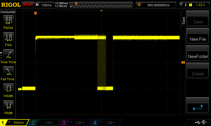211x126 pixels.
Task: Click the waveform memory overview bar
Action: pos(101,5)
